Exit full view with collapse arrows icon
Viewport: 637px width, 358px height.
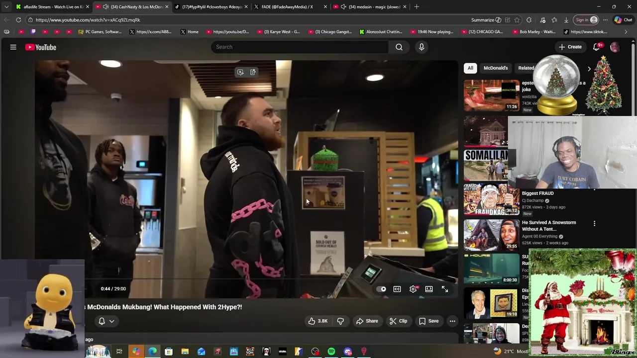point(445,289)
